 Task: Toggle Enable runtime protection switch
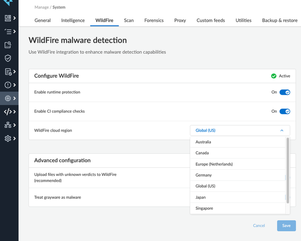(x=285, y=92)
